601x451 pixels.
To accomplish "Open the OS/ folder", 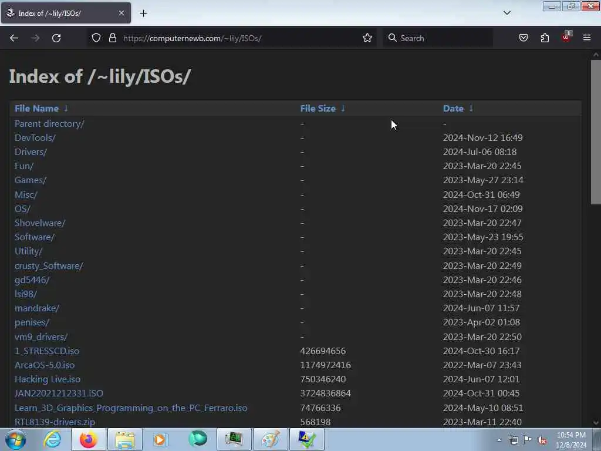I will [x=22, y=209].
